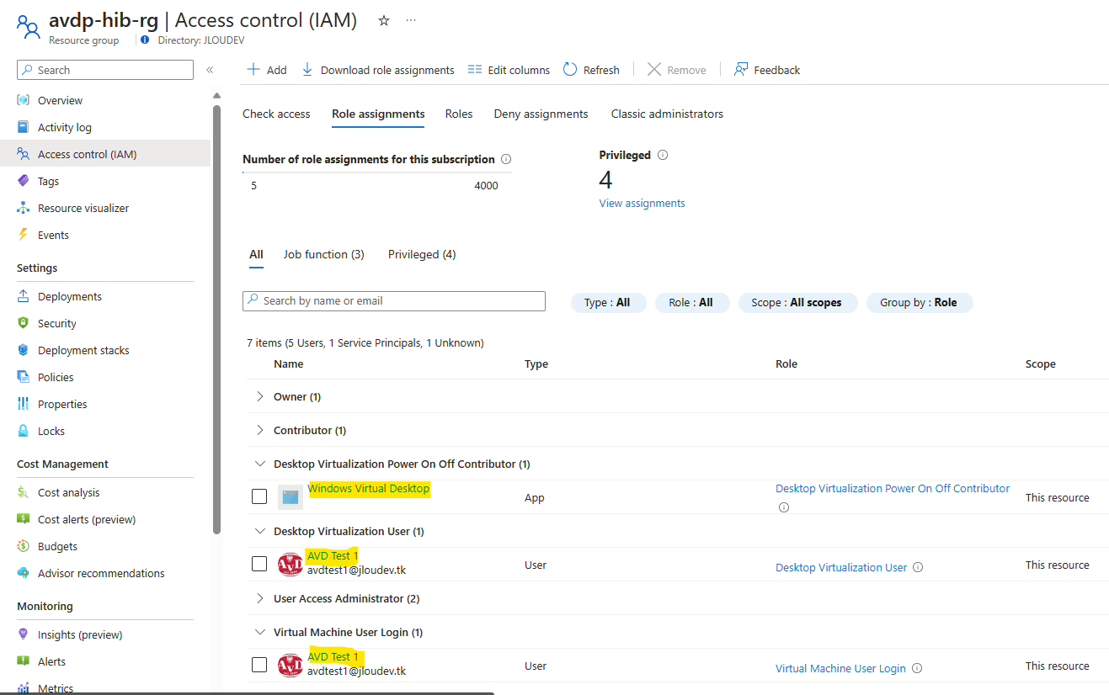Click info icon next to Virtual Machine User Login role

(917, 668)
